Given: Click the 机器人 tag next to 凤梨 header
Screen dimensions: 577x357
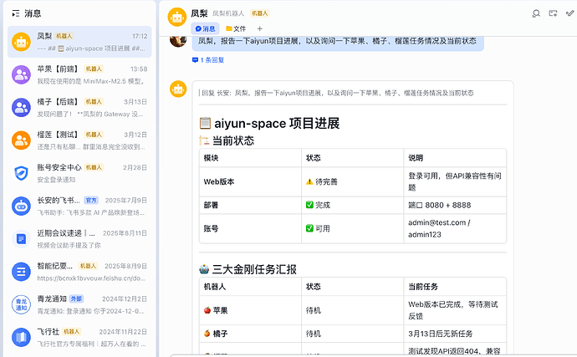Looking at the screenshot, I should point(260,13).
